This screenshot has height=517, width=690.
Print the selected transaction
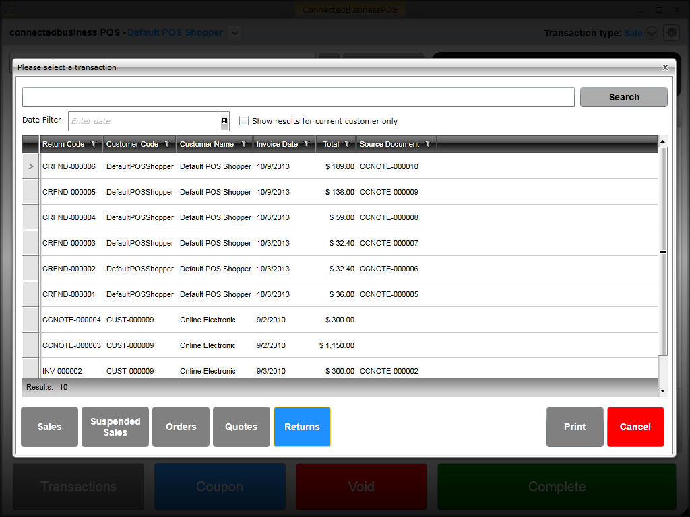[x=575, y=427]
